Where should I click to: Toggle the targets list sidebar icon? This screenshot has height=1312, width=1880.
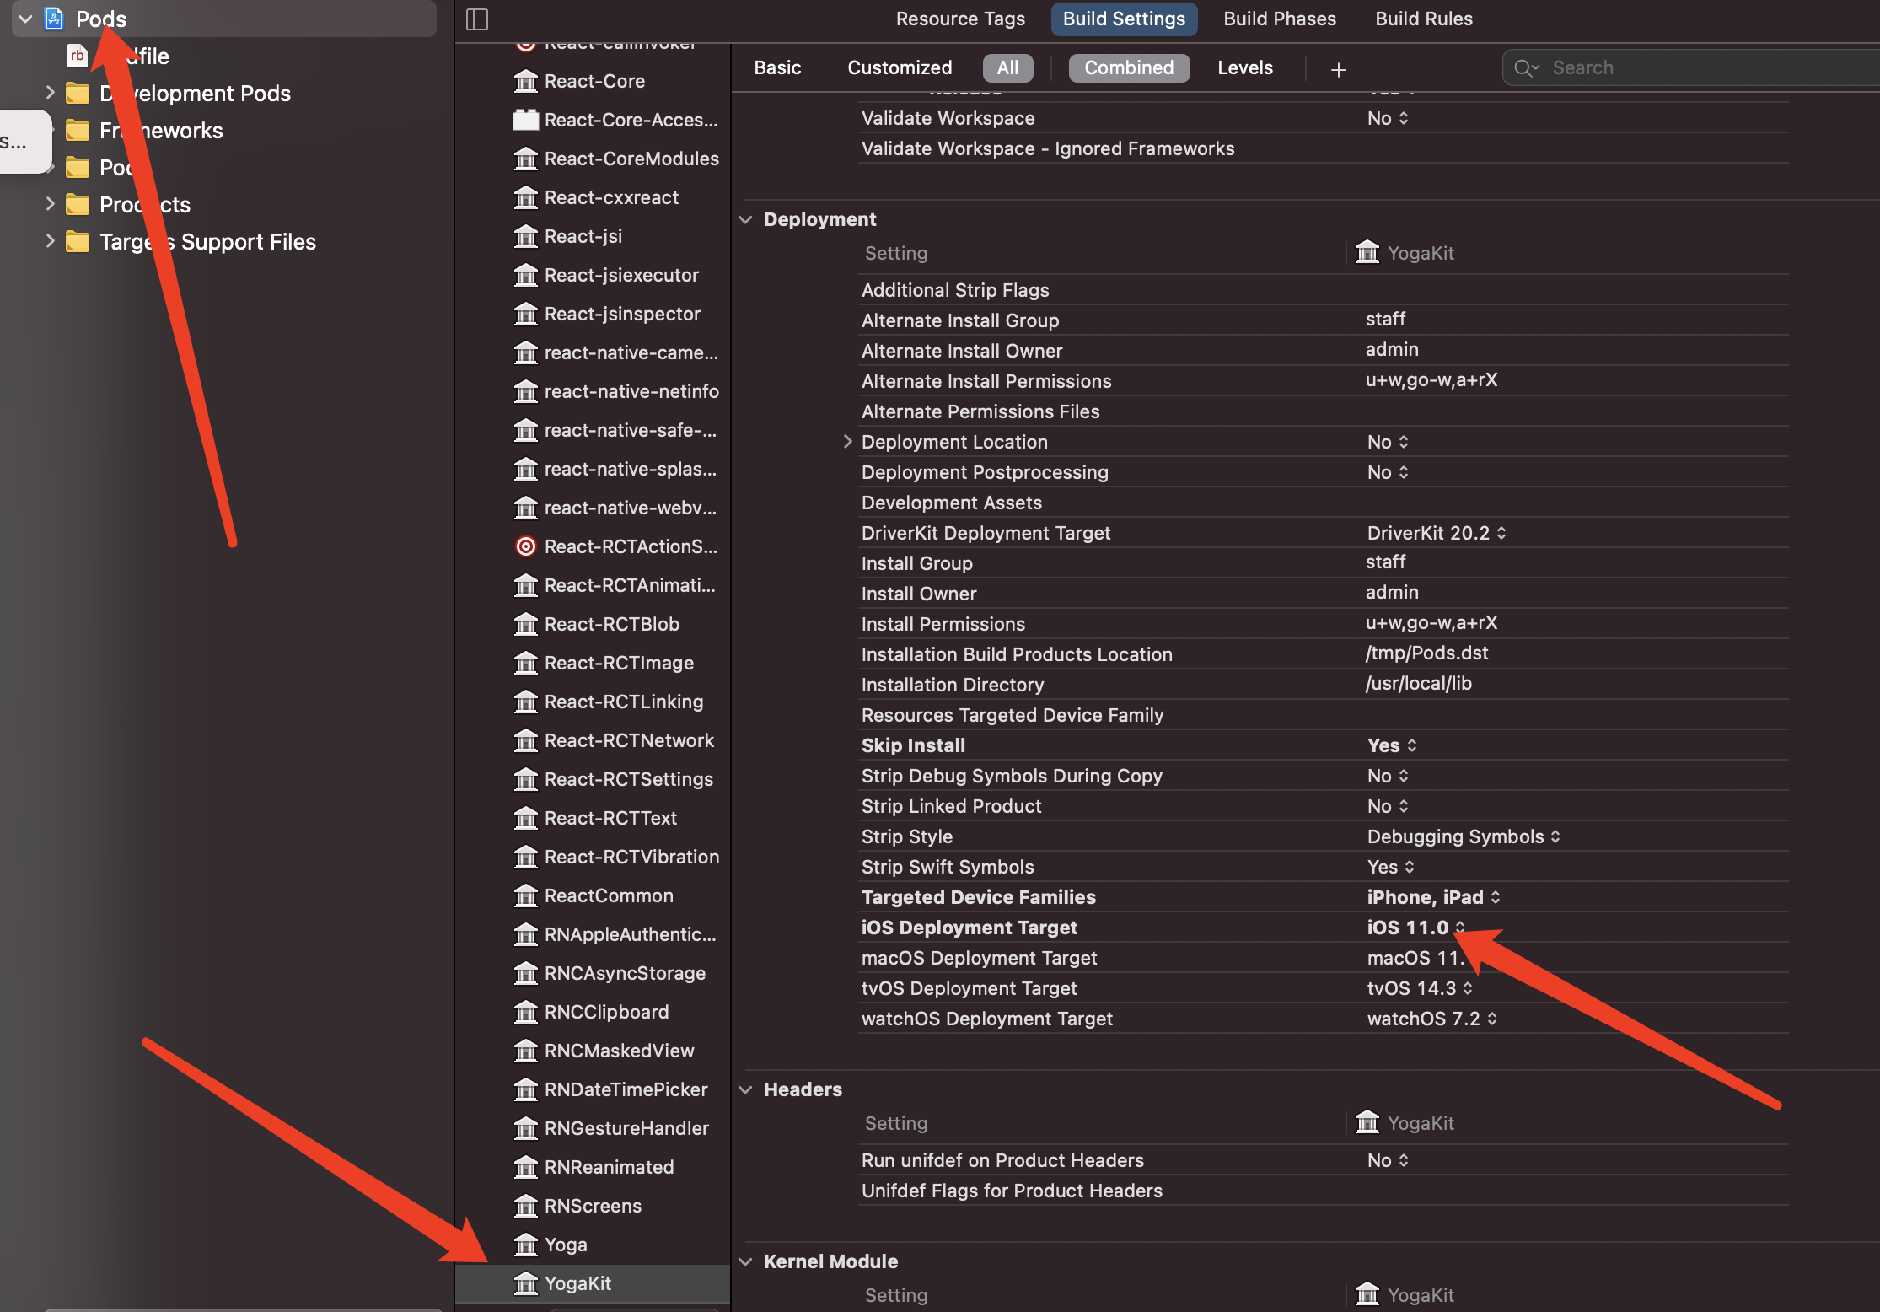pyautogui.click(x=477, y=19)
